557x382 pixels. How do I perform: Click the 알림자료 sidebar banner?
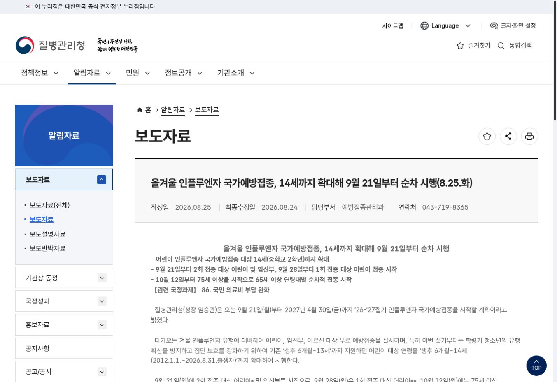point(64,135)
